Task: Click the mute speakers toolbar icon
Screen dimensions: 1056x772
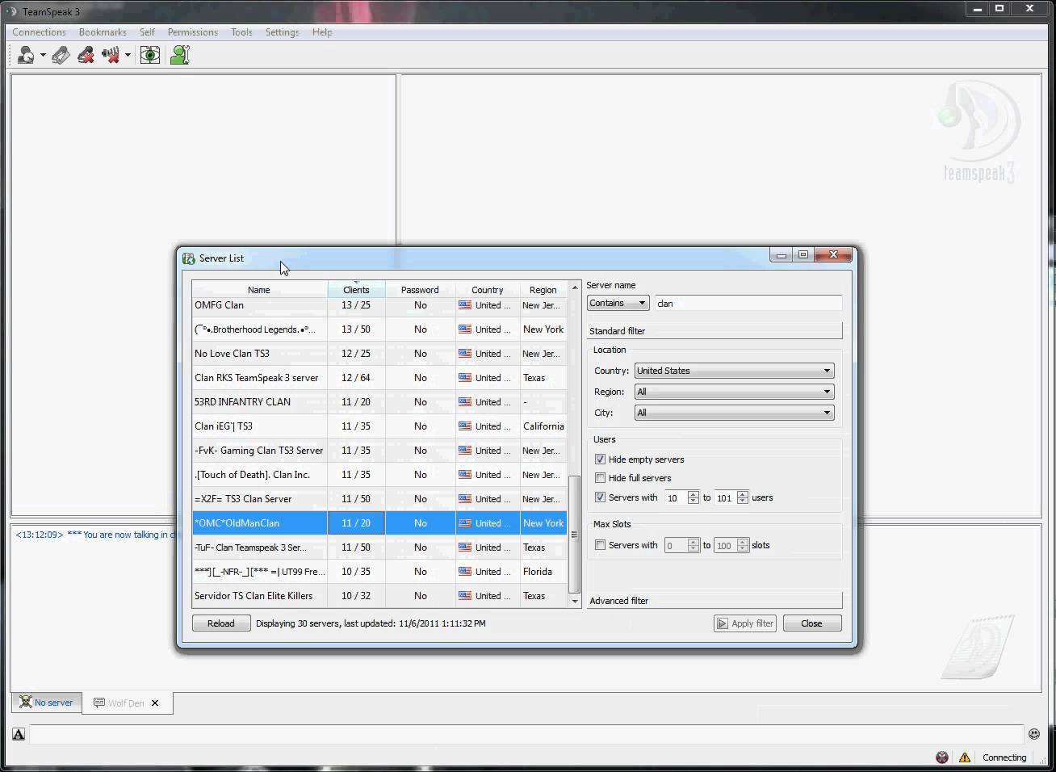Action: (x=111, y=55)
